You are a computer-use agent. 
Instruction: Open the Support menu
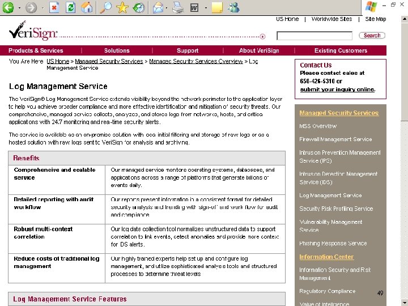[x=188, y=50]
